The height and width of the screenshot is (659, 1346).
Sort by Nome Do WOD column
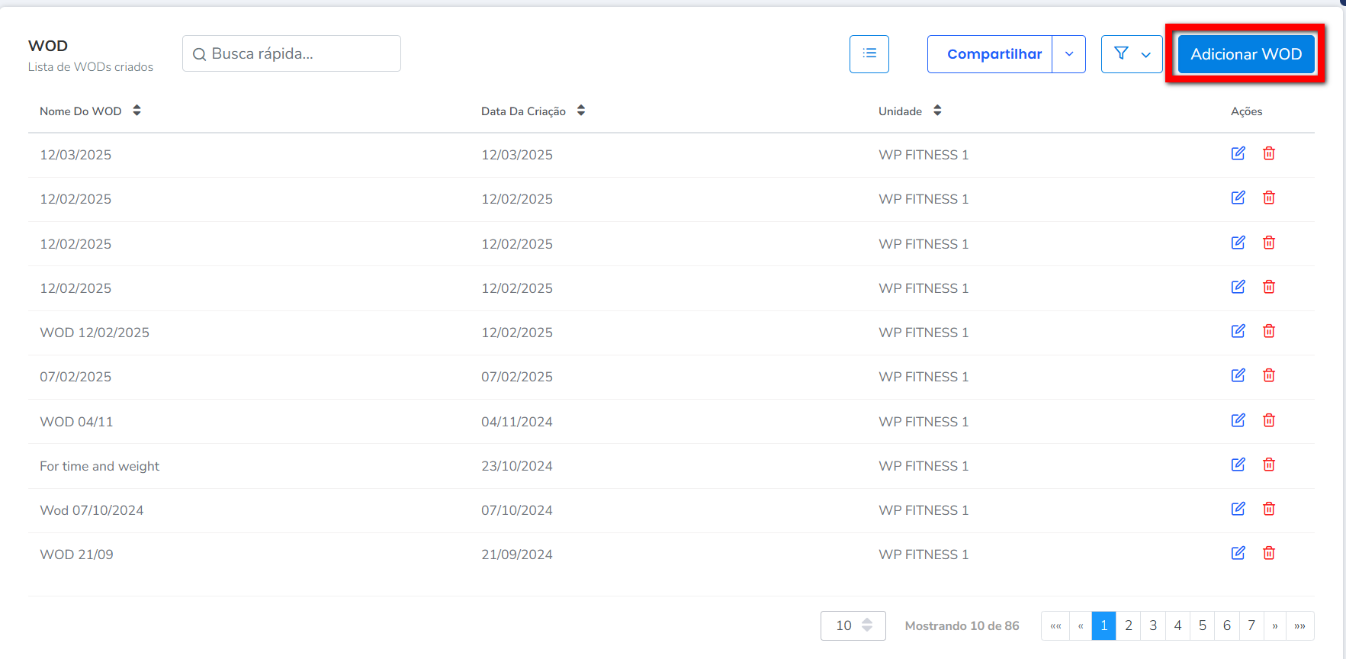[x=137, y=111]
